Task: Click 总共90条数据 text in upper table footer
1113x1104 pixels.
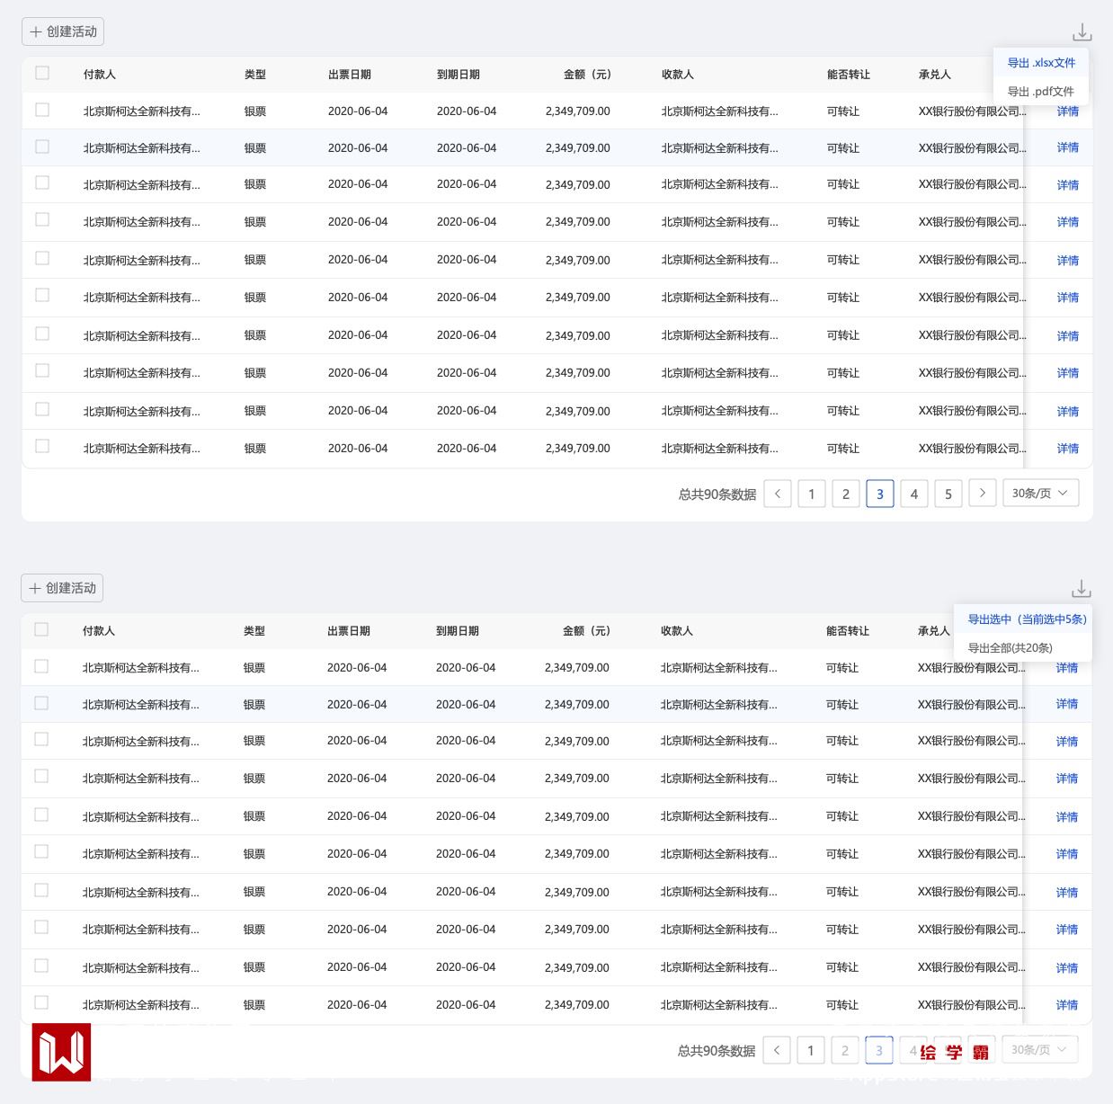Action: tap(717, 494)
